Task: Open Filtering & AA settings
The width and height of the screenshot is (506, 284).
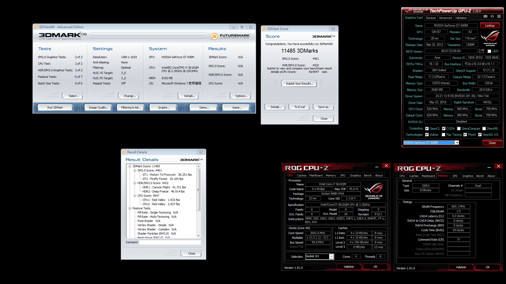Action: (x=131, y=108)
